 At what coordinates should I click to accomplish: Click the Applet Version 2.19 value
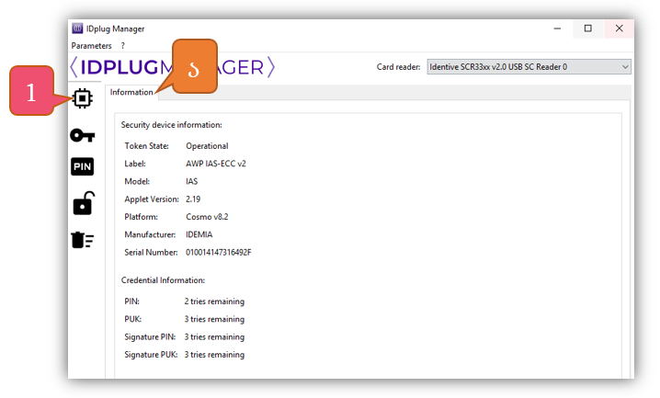pos(193,199)
